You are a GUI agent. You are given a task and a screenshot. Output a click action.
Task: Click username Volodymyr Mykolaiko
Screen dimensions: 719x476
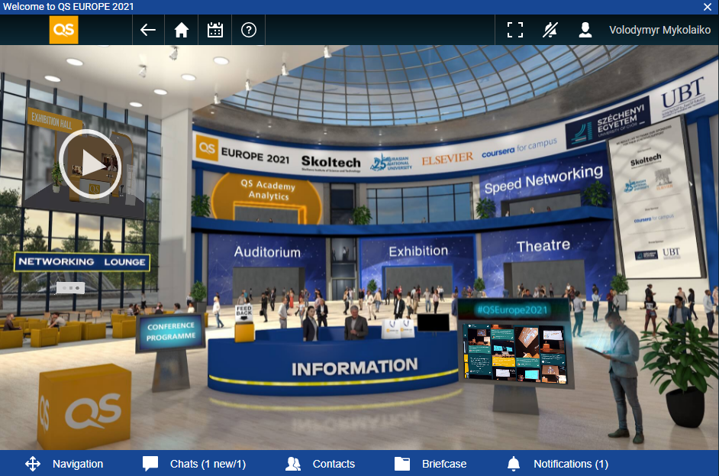[x=659, y=30]
